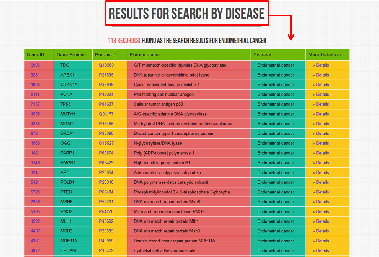
Task: Click Results For Search By Disease heading
Action: pos(187,13)
